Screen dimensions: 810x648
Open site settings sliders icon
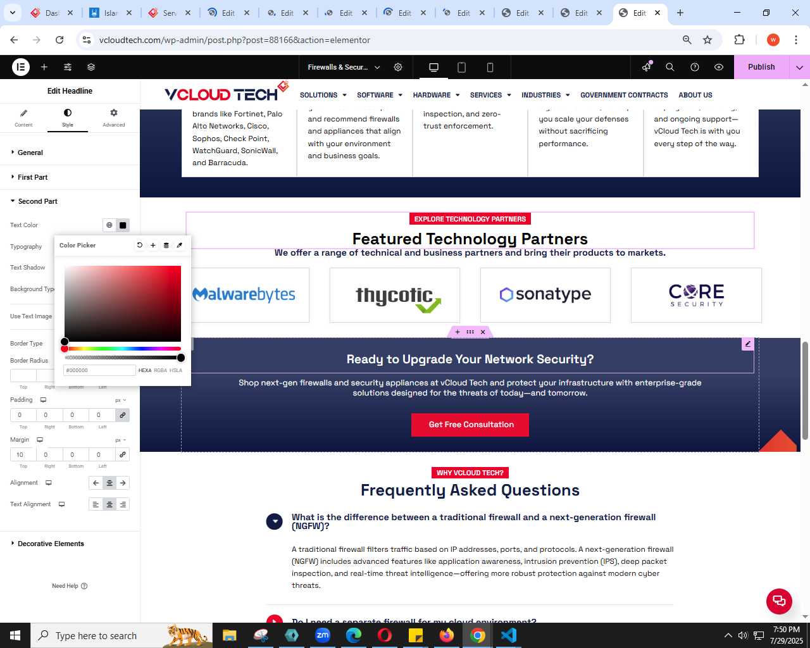(68, 67)
